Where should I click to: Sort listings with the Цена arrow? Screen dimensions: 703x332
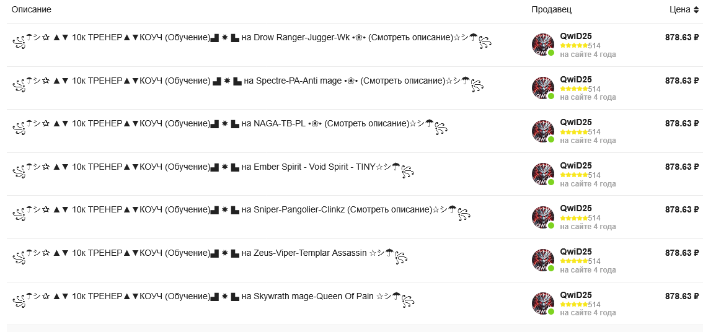coord(696,10)
